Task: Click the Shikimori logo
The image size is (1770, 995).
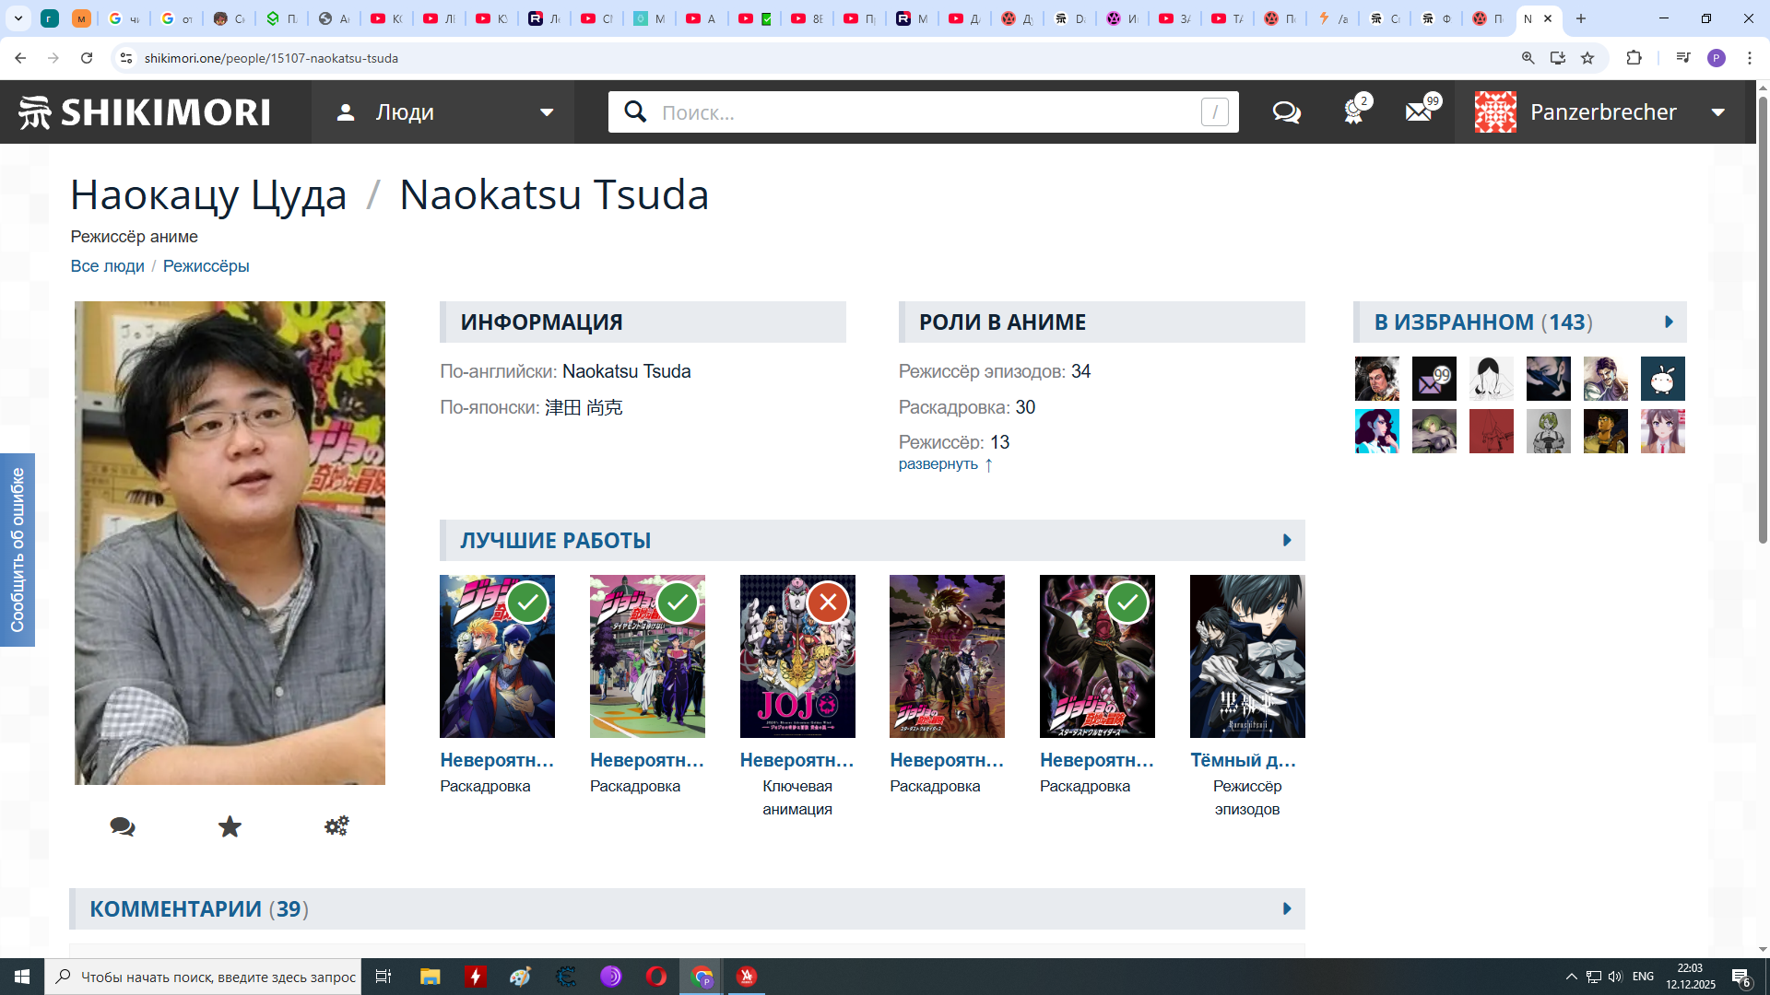Action: 145,112
